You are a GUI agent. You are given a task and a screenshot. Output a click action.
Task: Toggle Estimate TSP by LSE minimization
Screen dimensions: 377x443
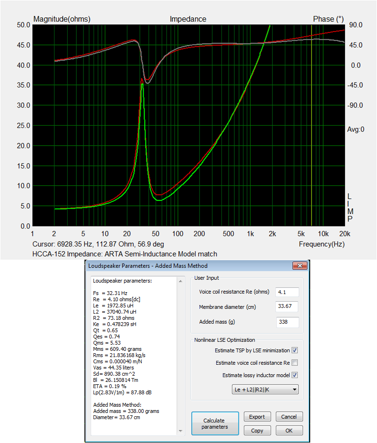294,350
